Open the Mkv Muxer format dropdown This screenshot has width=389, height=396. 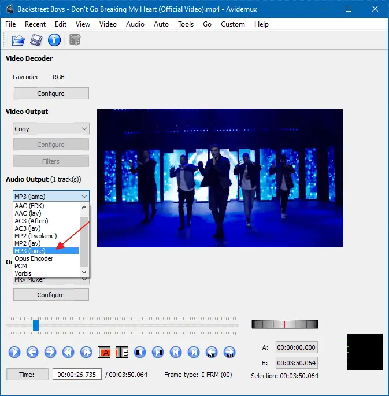point(51,280)
